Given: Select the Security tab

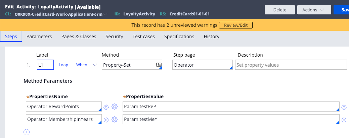Looking at the screenshot, I should tap(115, 37).
